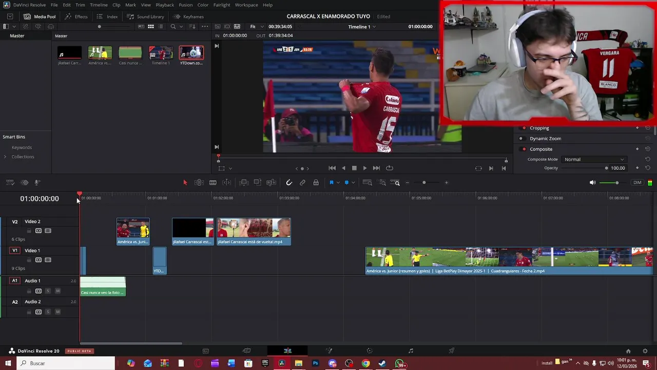
Task: Toggle timeline Snapping magnet
Action: [289, 182]
